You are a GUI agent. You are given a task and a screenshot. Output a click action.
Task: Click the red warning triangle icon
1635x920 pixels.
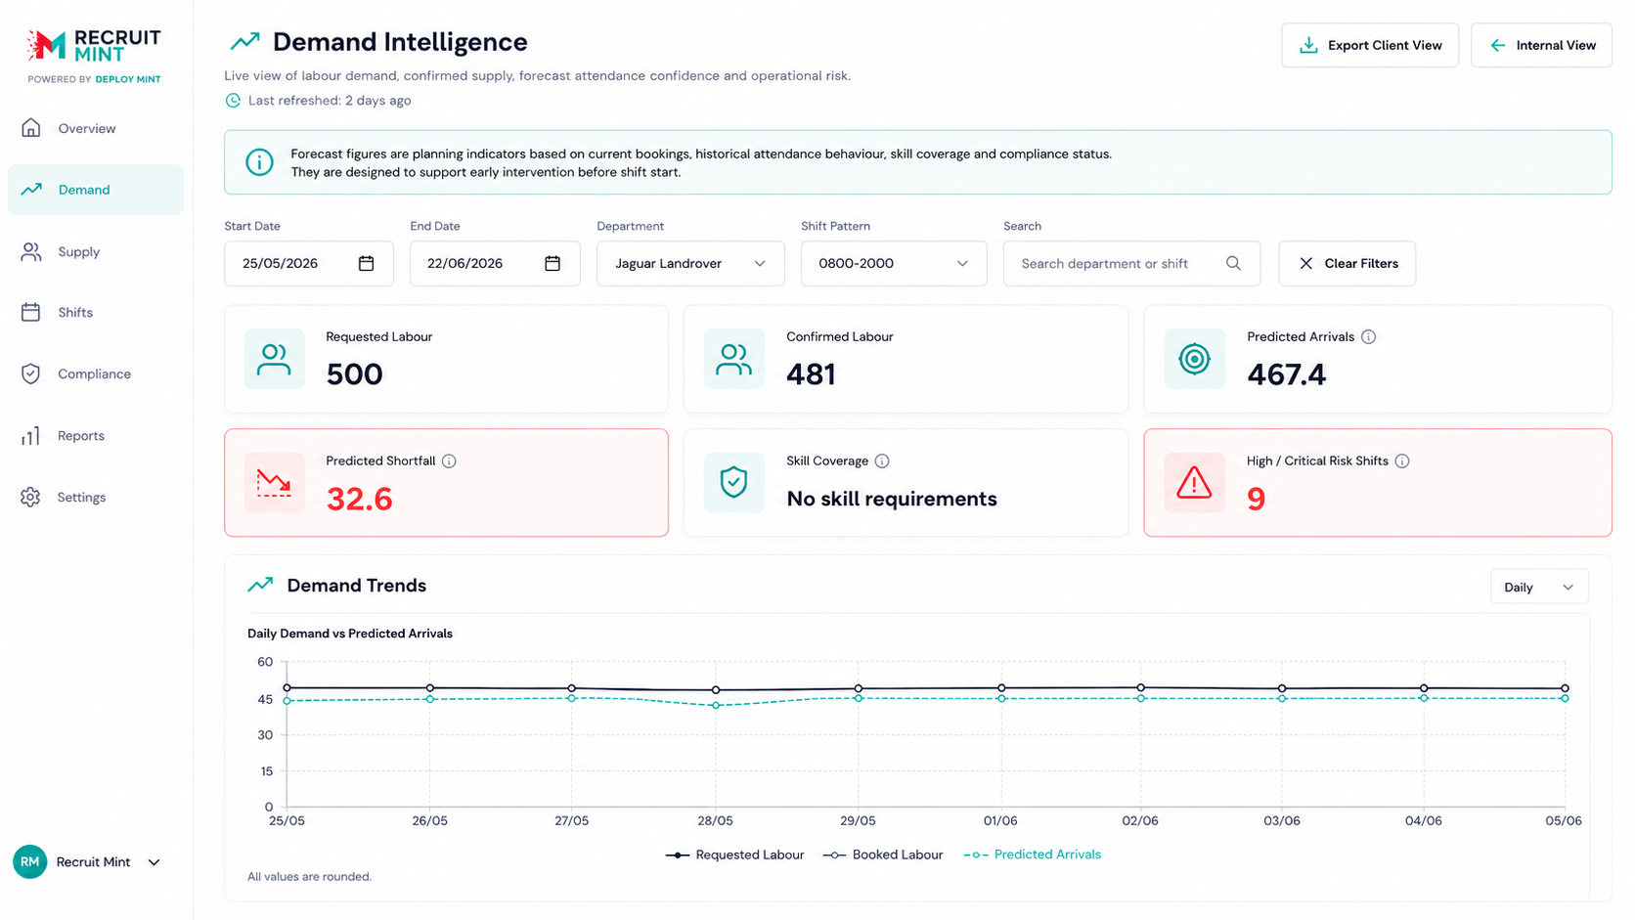[x=1194, y=483]
